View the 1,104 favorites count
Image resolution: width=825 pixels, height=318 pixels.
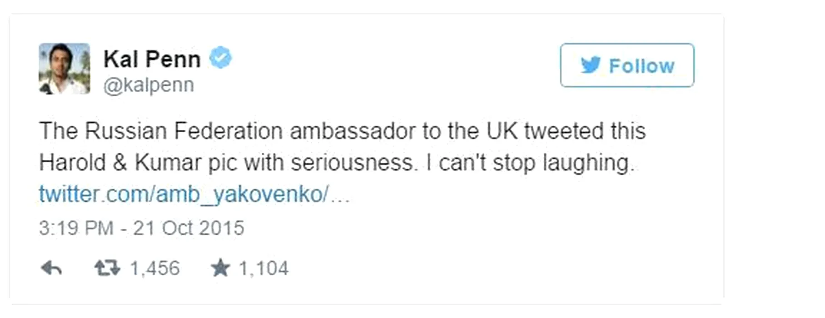[263, 268]
